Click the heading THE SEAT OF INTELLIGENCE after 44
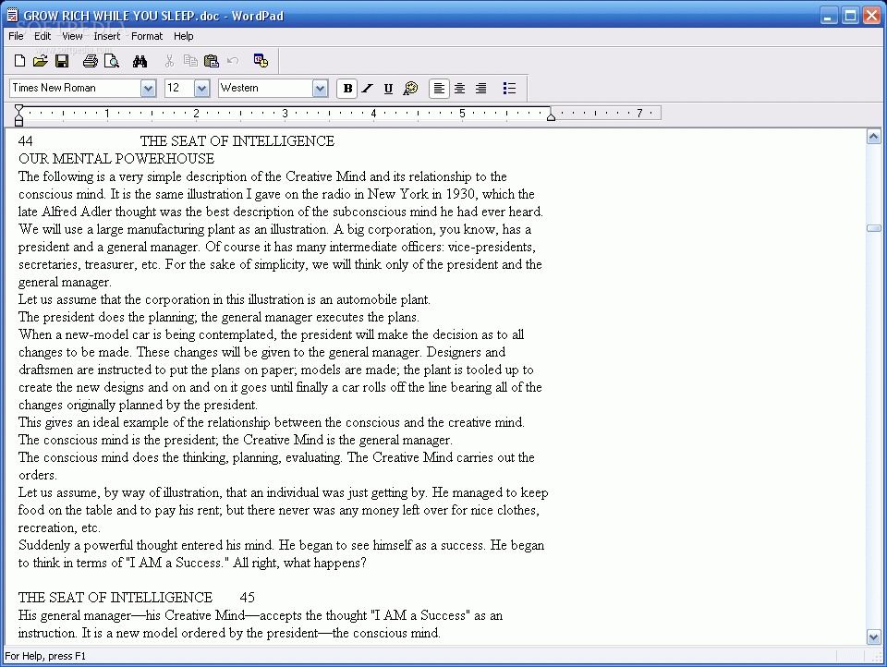The image size is (887, 667). 237,141
